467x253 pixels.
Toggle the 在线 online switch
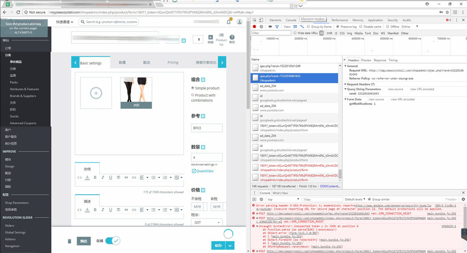tap(113, 240)
